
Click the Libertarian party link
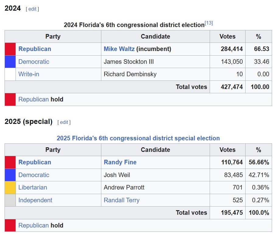(x=33, y=187)
